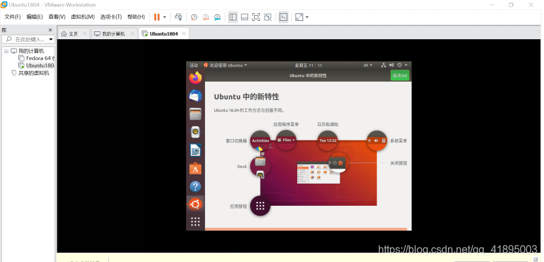Send Ctrl+Alt+Del to the virtual machine

tap(178, 17)
